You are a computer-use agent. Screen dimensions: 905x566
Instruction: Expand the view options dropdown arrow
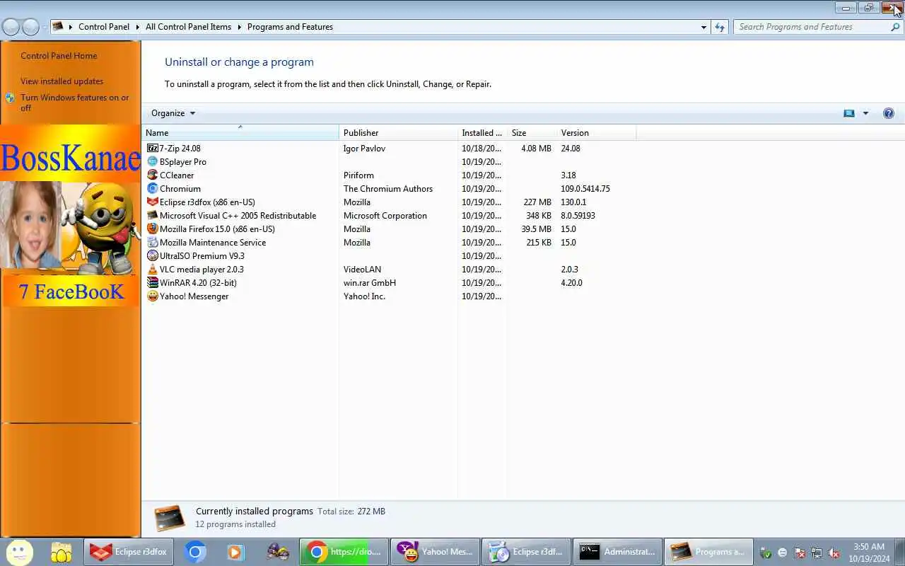[x=865, y=113]
